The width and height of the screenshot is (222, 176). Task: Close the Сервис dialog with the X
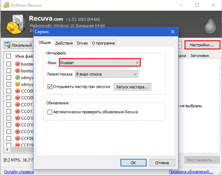(x=172, y=32)
